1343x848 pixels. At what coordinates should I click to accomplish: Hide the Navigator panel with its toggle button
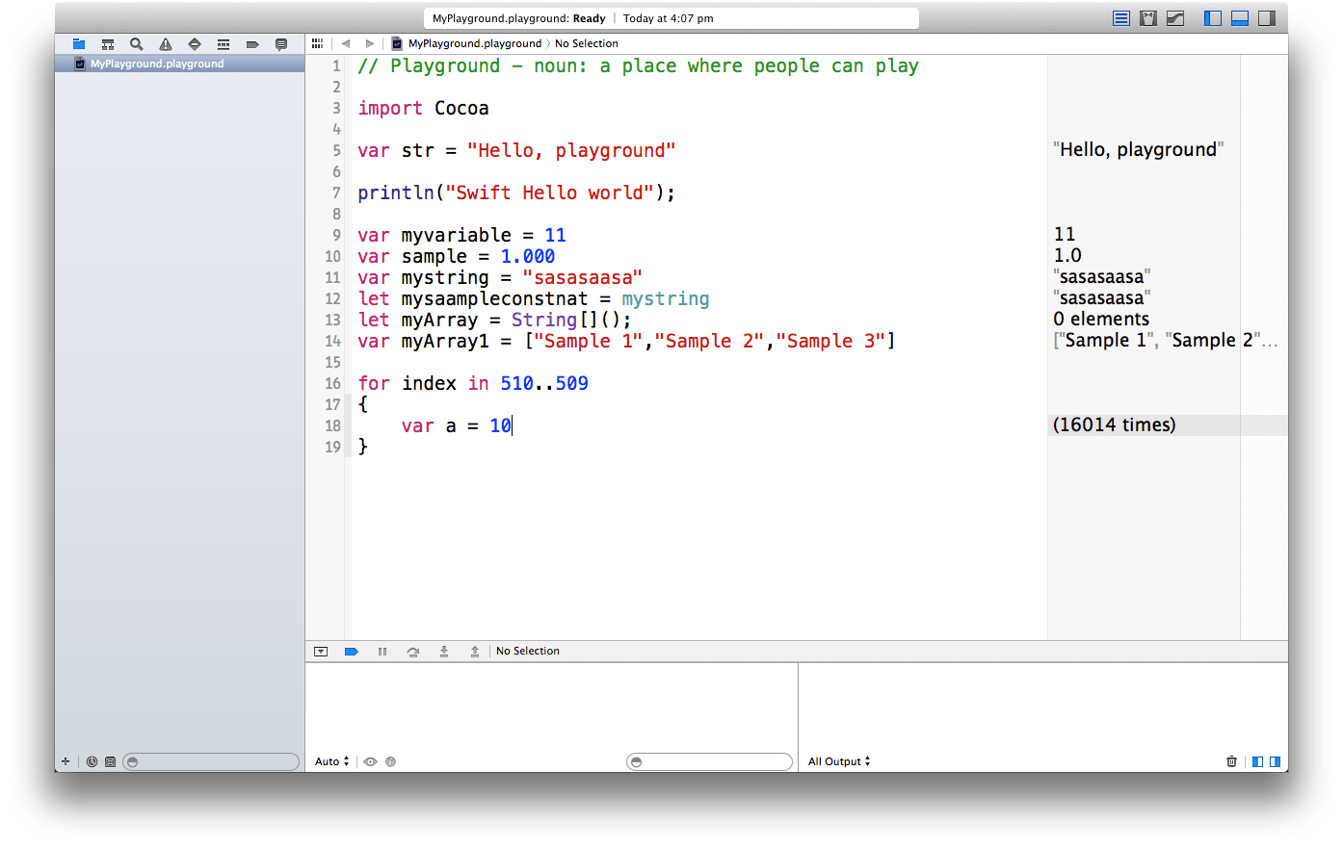[x=1213, y=17]
